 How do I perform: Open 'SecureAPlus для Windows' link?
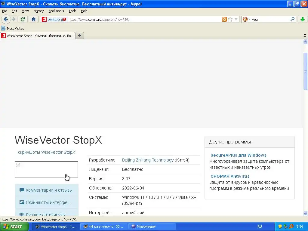238,155
